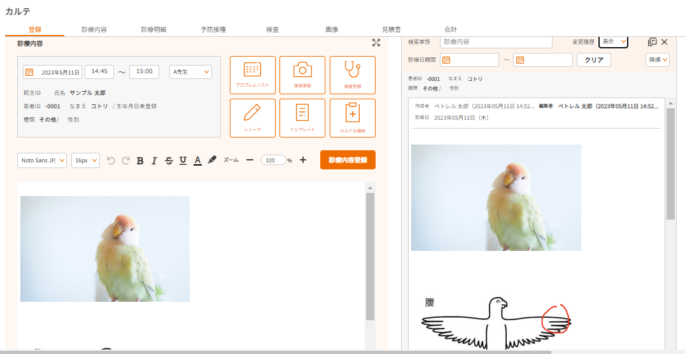Click the 15:00 end time field
Image resolution: width=685 pixels, height=354 pixels.
[x=144, y=72]
